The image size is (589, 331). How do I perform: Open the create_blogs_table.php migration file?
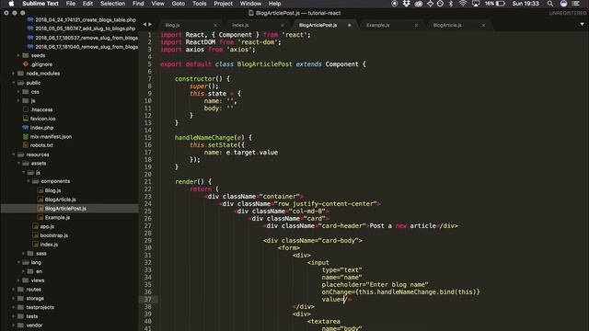click(x=86, y=20)
